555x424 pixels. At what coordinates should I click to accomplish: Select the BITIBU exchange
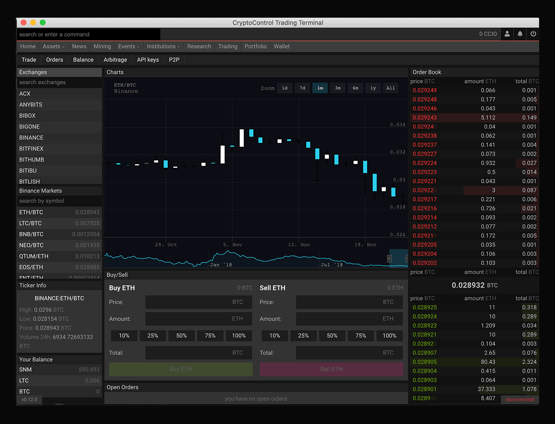pyautogui.click(x=59, y=170)
